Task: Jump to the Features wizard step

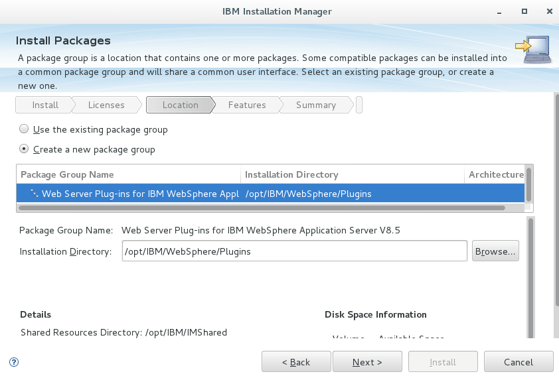Action: point(247,105)
